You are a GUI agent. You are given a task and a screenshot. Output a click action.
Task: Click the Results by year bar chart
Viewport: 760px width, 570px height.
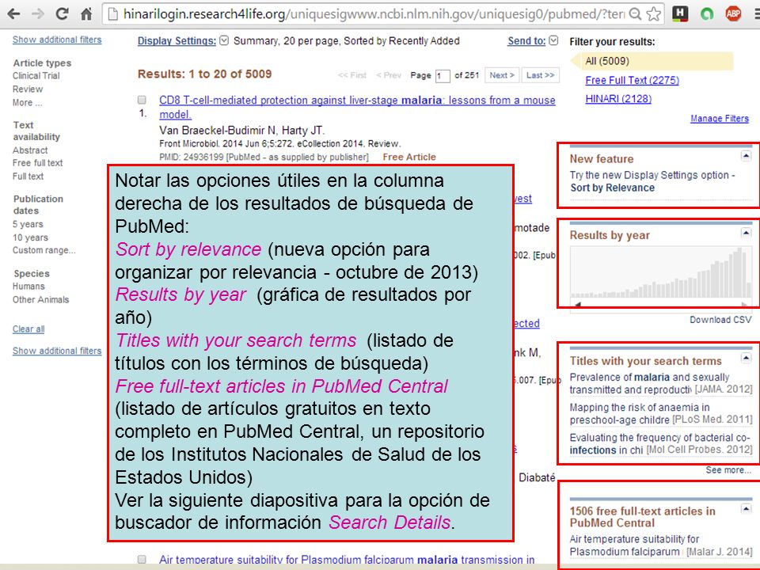click(x=661, y=272)
